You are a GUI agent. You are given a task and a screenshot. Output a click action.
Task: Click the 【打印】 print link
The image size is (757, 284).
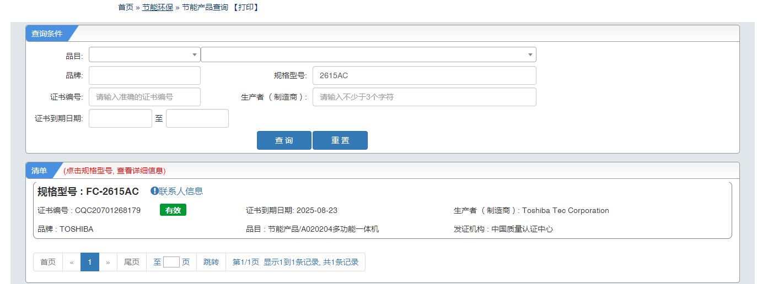245,7
